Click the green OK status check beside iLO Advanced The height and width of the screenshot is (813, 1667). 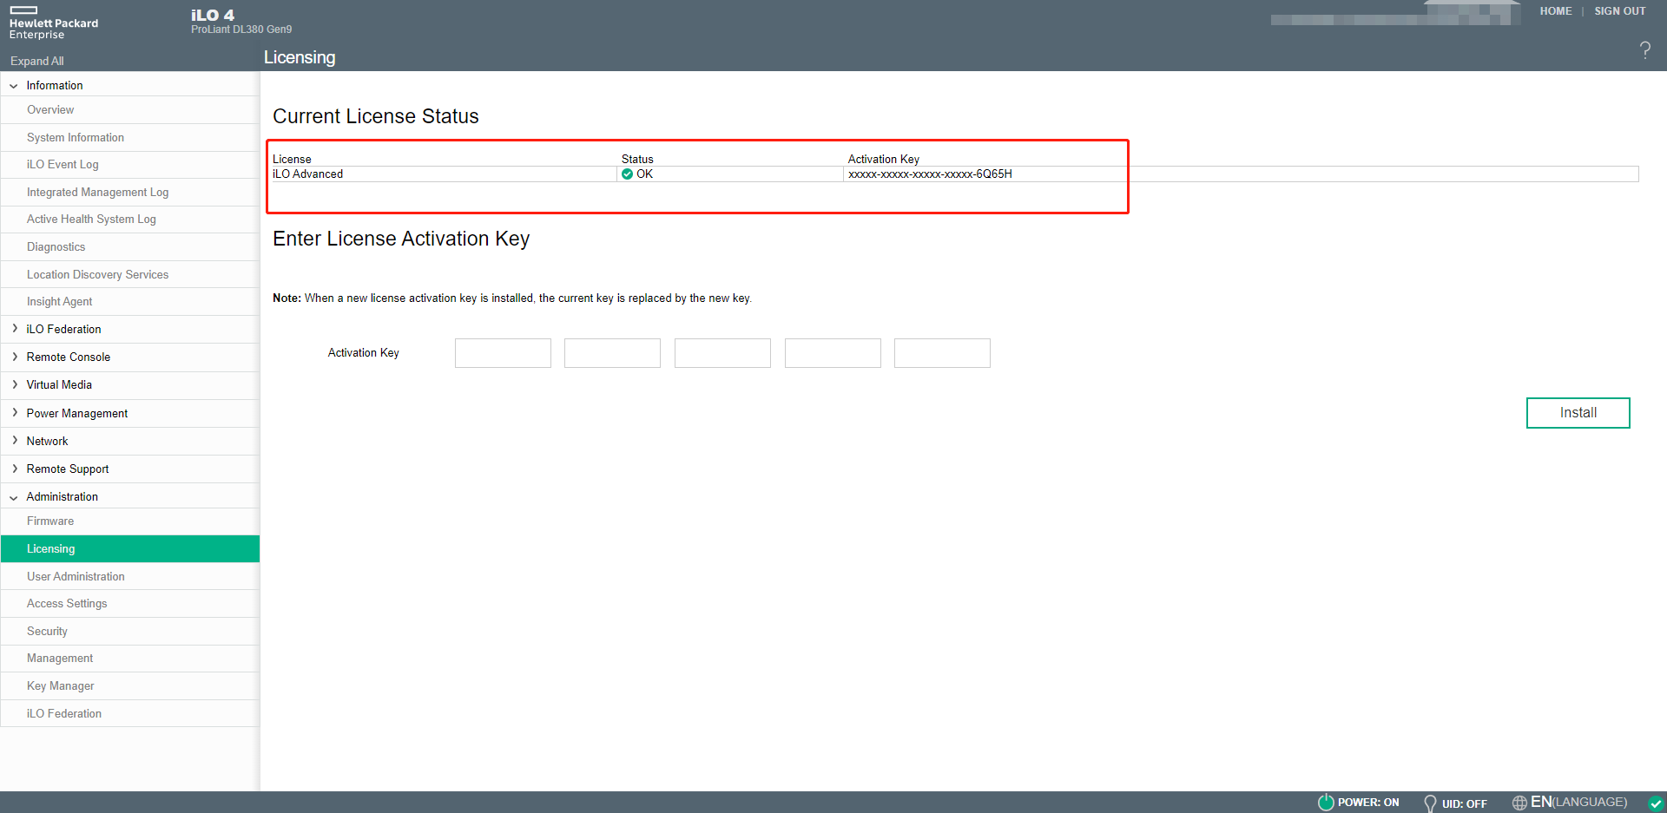(x=627, y=174)
